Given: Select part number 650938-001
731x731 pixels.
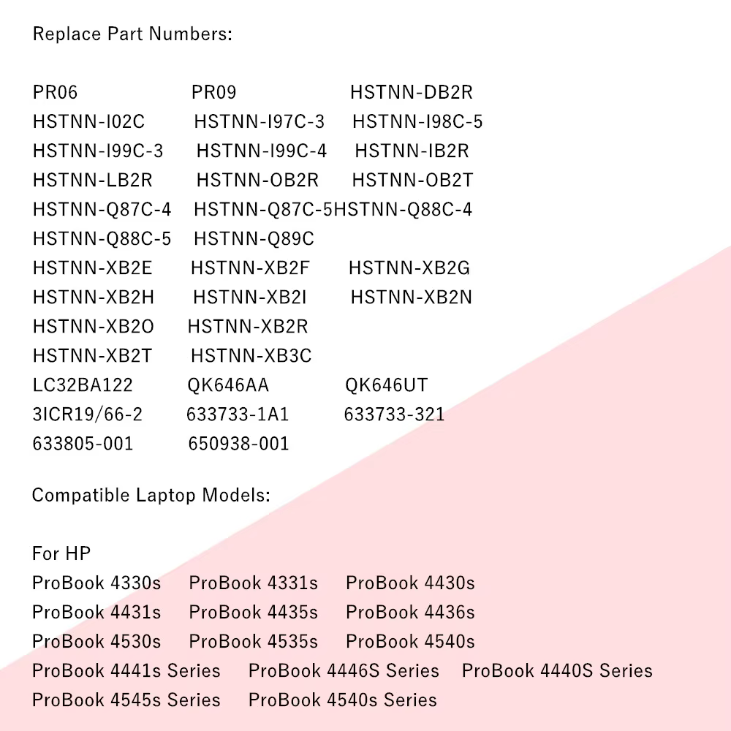Looking at the screenshot, I should click(x=239, y=444).
